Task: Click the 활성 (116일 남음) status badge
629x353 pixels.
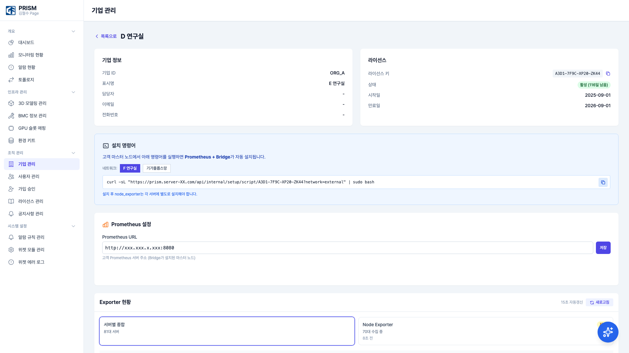Action: (x=594, y=85)
